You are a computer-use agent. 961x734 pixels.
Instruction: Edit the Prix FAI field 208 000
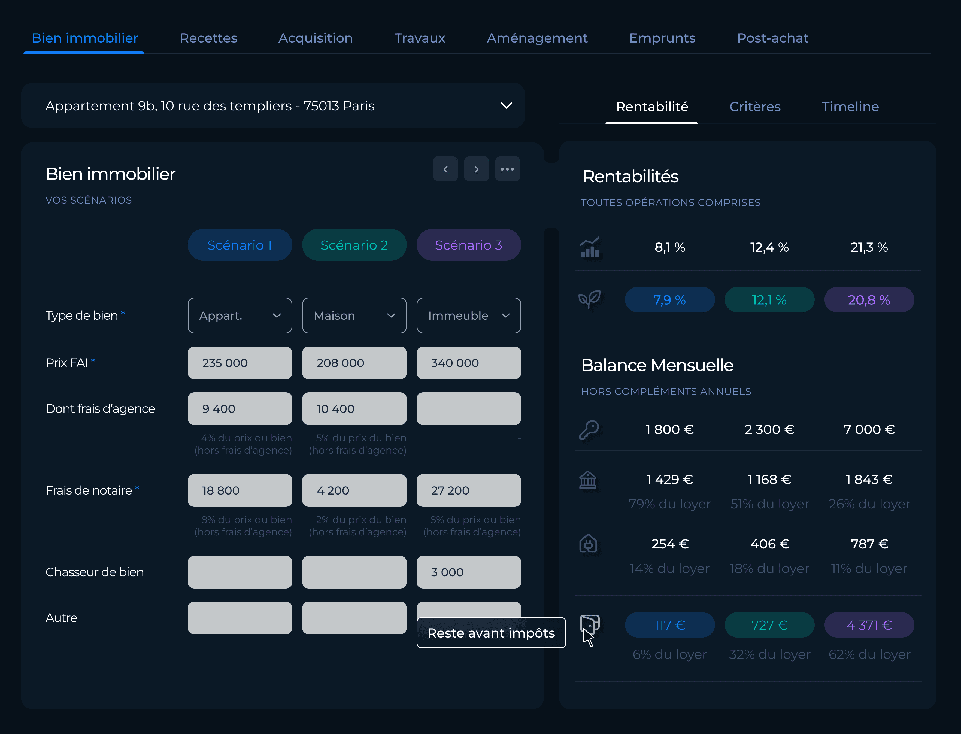tap(354, 363)
